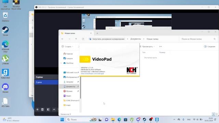
Task: Switch Explorer to details list view toggle
Action: [x=214, y=114]
